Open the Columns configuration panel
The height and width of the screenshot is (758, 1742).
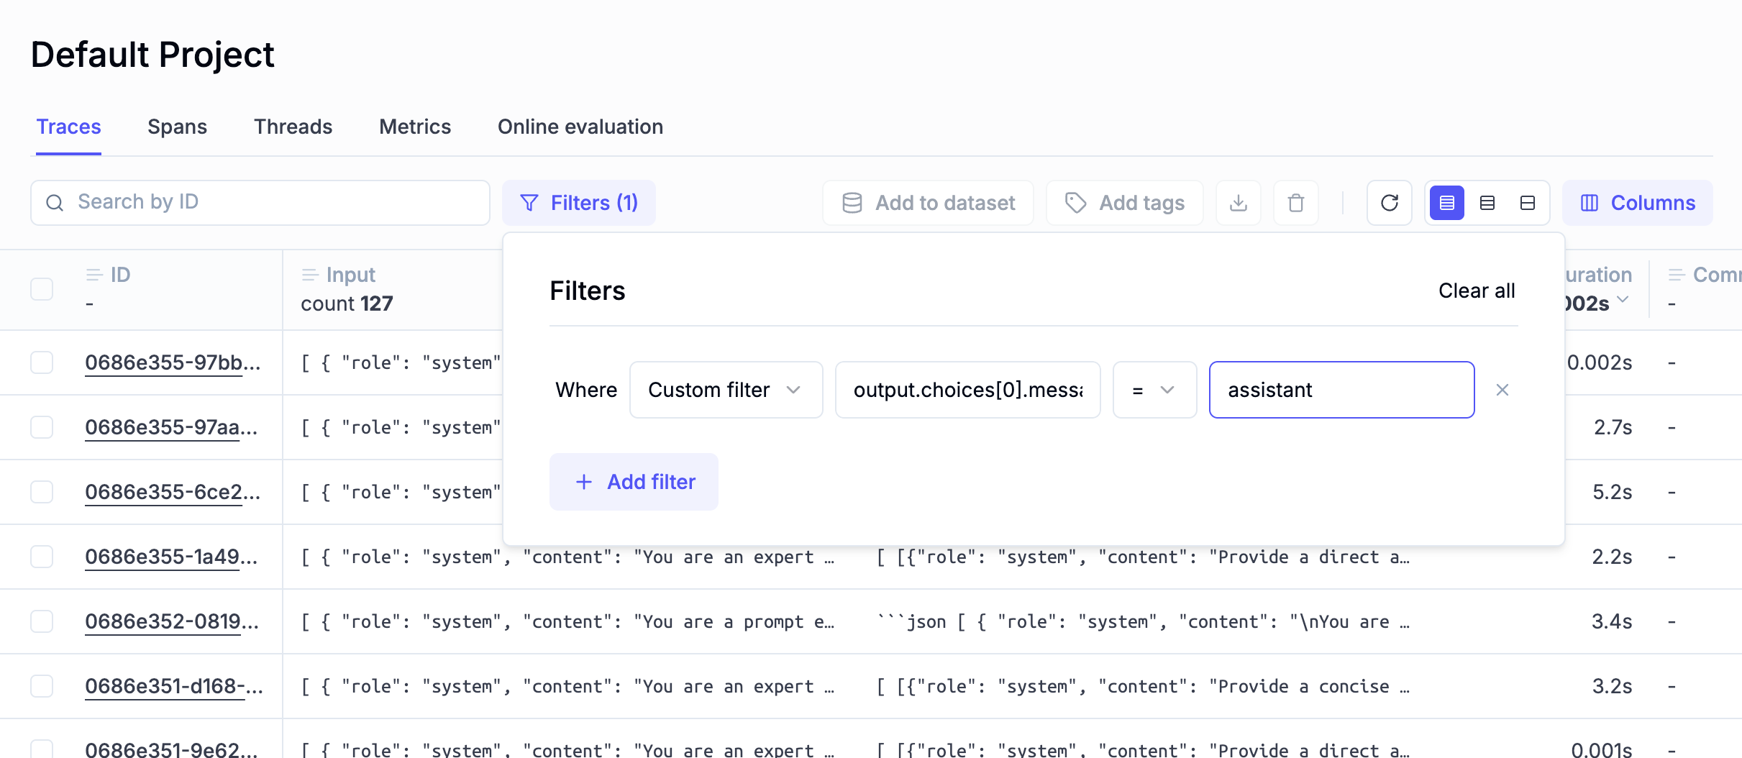pos(1637,203)
